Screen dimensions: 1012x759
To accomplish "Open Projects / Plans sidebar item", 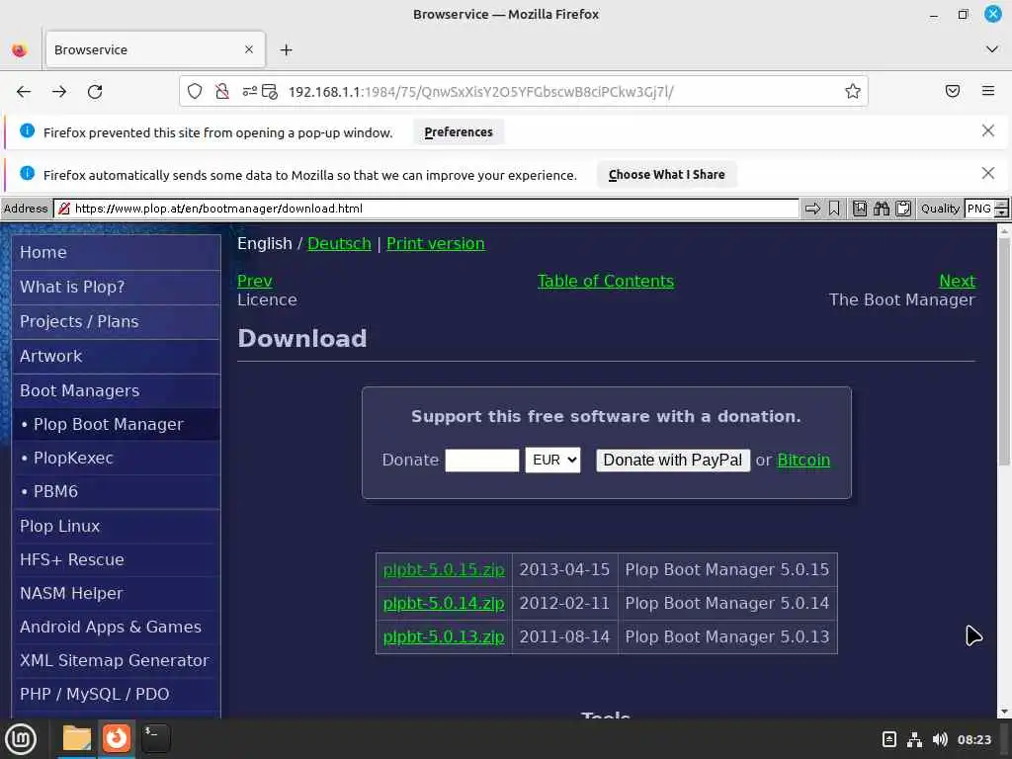I will (x=117, y=321).
